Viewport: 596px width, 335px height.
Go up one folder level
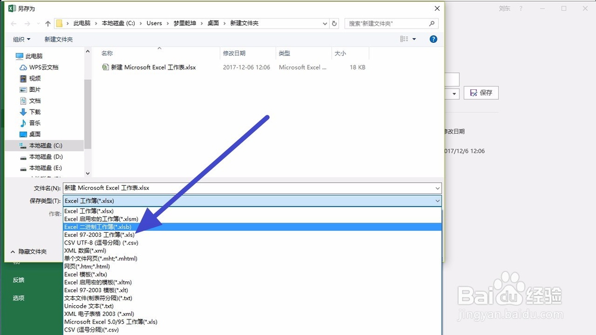[x=48, y=24]
